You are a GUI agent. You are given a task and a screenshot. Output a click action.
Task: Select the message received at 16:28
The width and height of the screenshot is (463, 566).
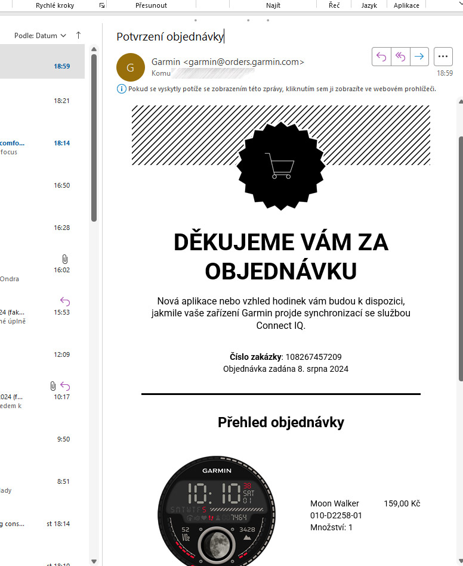click(x=42, y=228)
